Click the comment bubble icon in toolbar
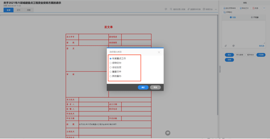Screen dimensions: 270x139 click(166, 9)
